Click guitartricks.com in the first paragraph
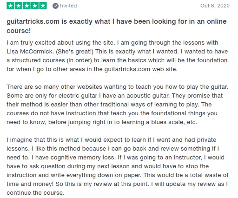 (127, 69)
